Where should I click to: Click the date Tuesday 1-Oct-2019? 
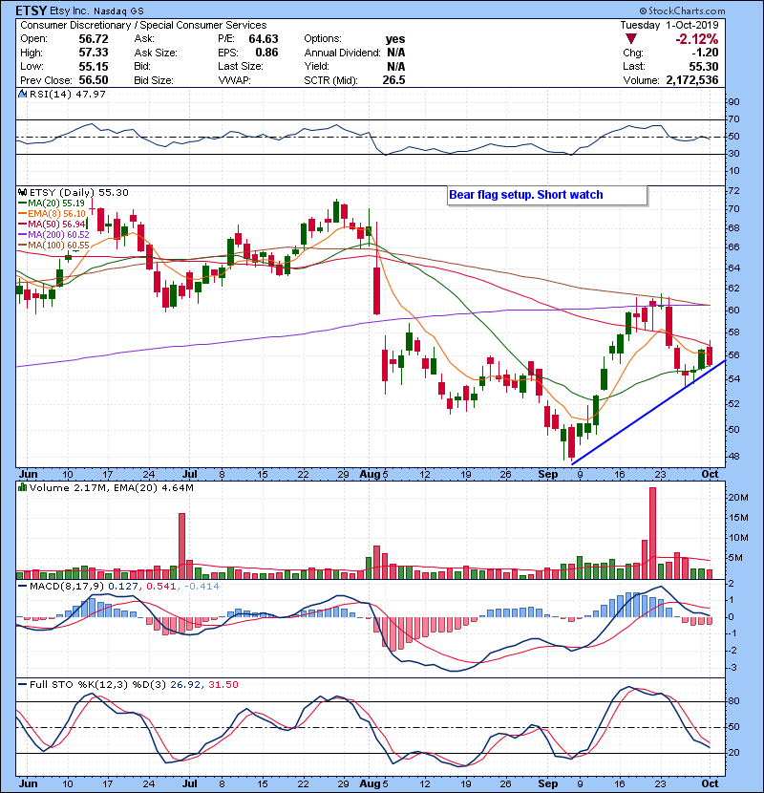coord(669,25)
